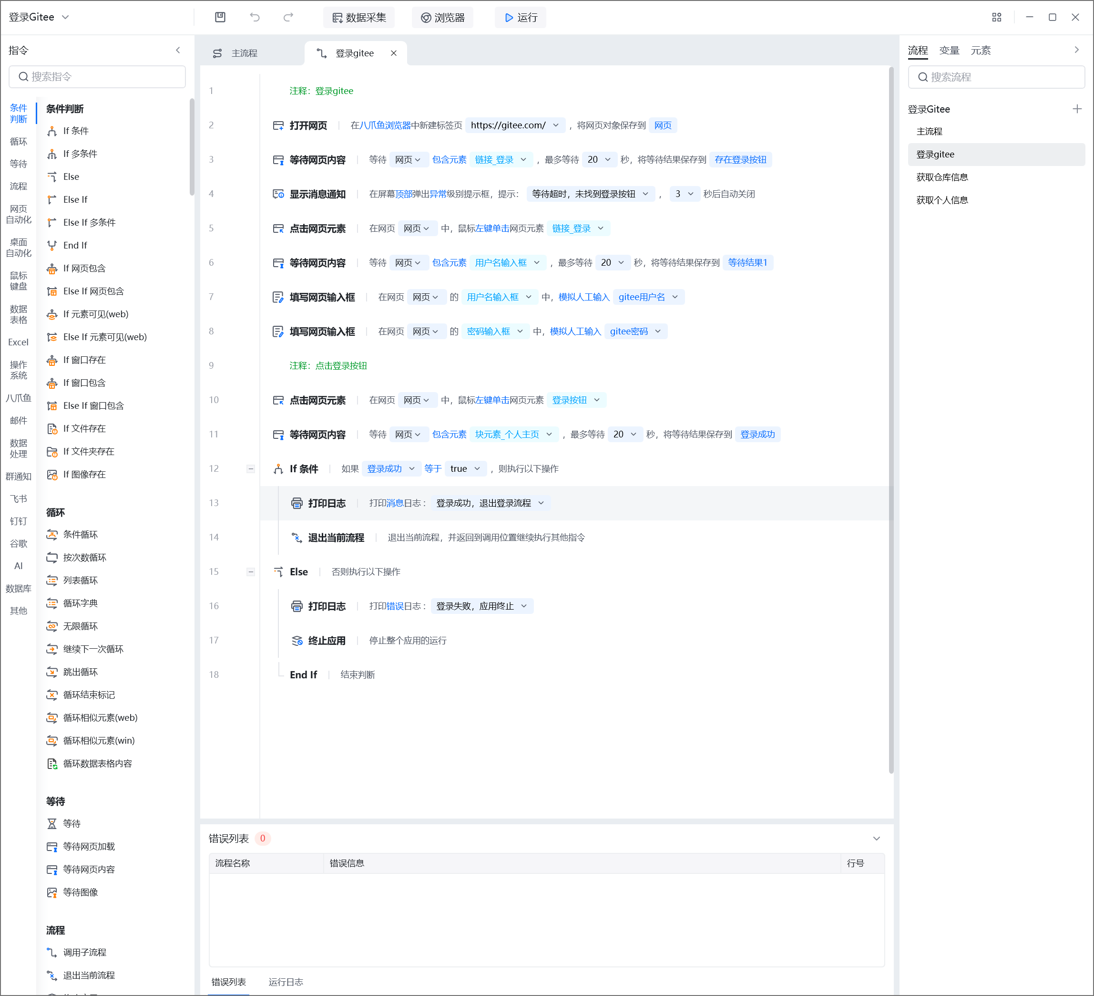Viewport: 1094px width, 996px height.
Task: Open 获取仓库信息 flow
Action: coord(996,177)
